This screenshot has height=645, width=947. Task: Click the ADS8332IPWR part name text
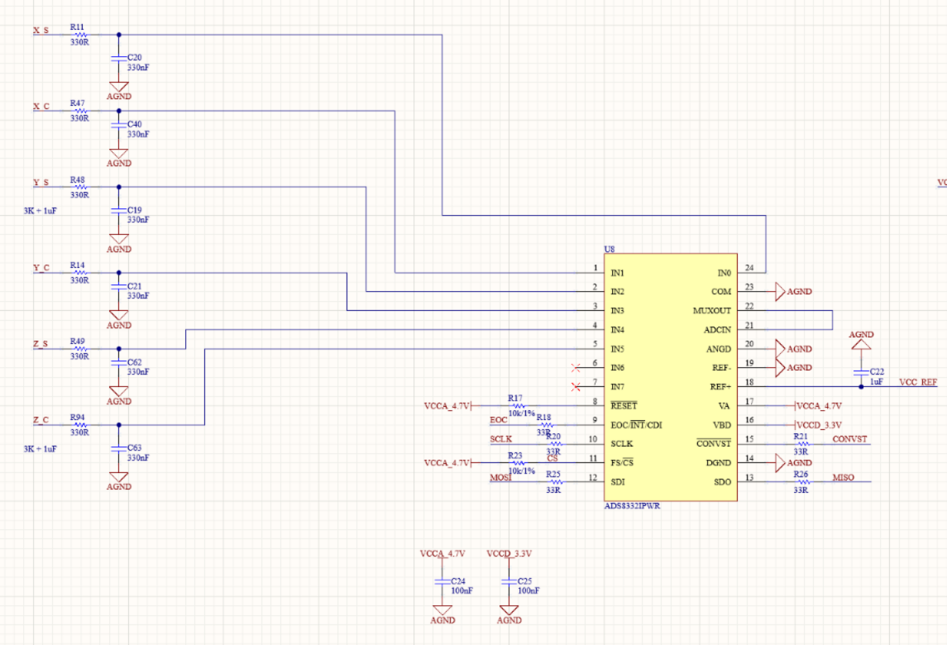point(632,506)
